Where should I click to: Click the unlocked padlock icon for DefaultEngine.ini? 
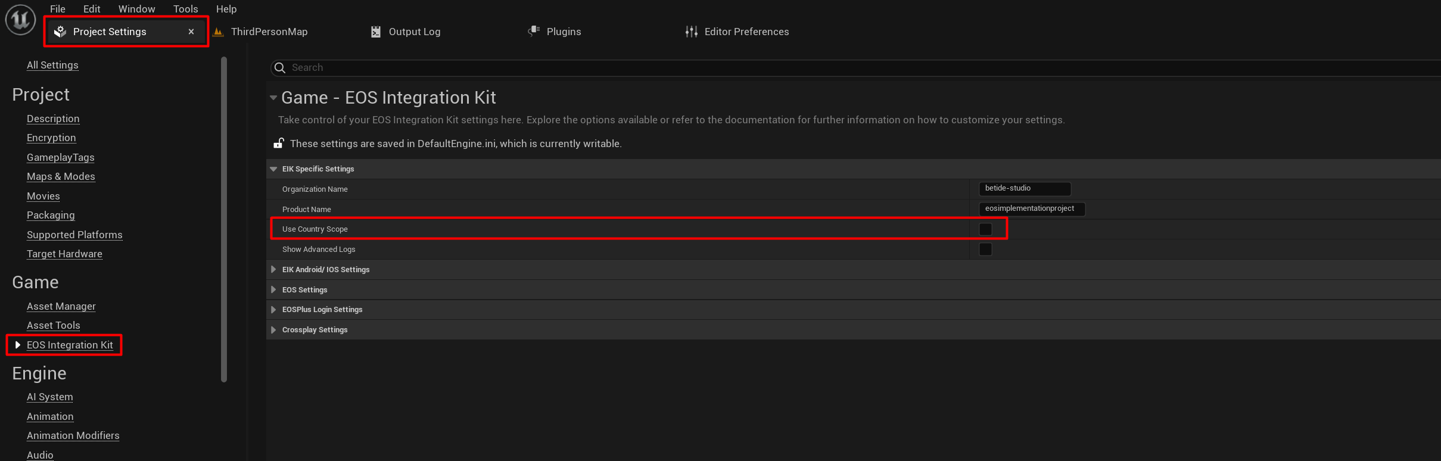278,144
